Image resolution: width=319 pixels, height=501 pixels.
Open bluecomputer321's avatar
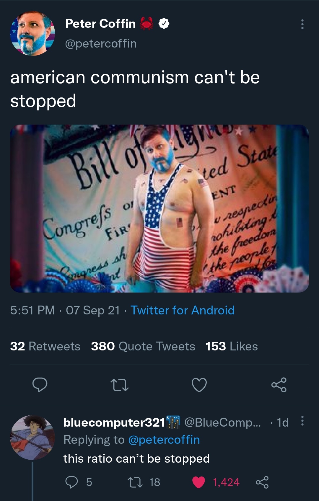tap(32, 438)
